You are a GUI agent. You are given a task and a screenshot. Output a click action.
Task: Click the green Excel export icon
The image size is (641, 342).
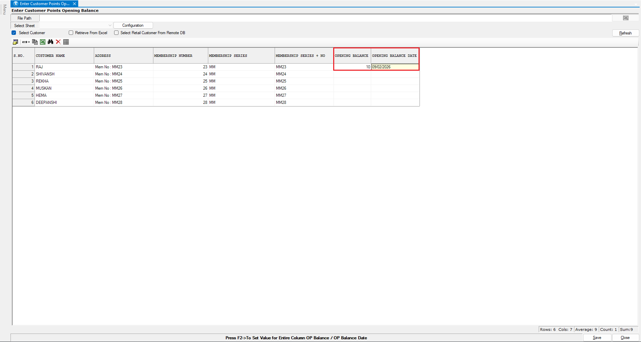coord(43,42)
